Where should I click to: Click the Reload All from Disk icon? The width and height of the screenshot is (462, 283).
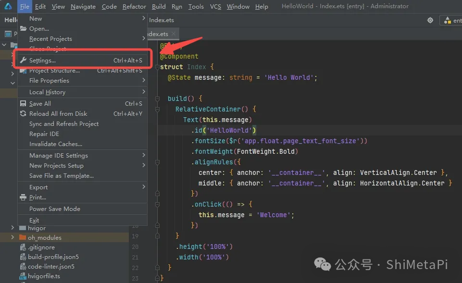tap(23, 114)
